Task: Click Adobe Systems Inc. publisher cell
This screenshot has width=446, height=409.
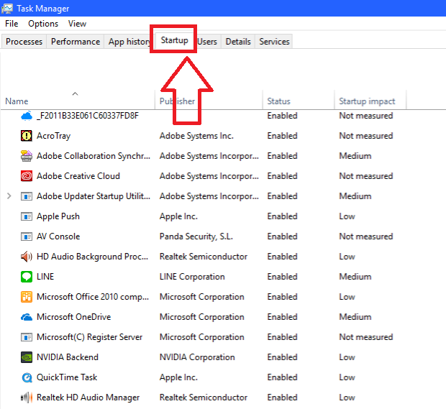Action: point(196,136)
